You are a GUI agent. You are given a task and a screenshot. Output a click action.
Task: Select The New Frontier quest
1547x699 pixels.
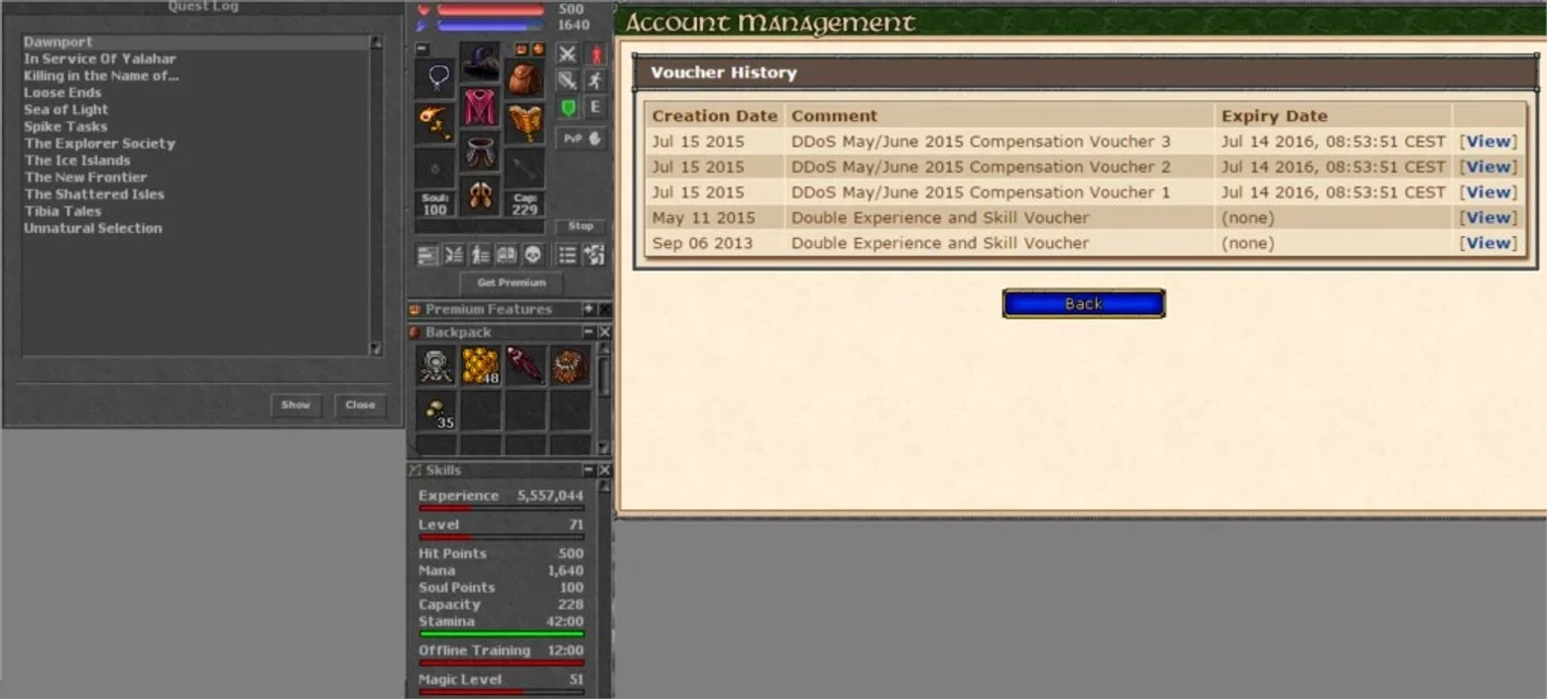click(85, 177)
